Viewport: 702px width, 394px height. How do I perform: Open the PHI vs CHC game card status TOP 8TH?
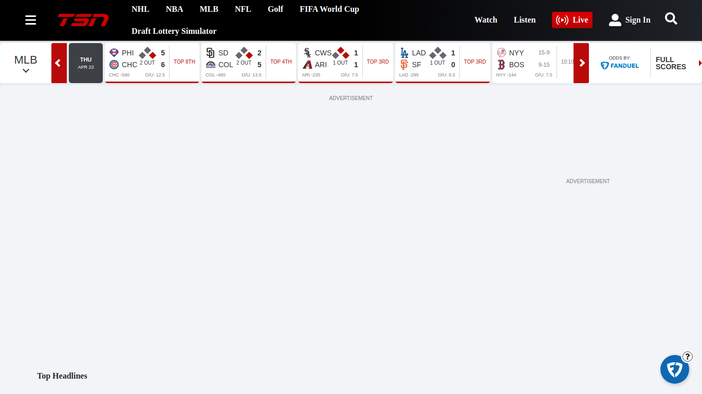[x=184, y=62]
